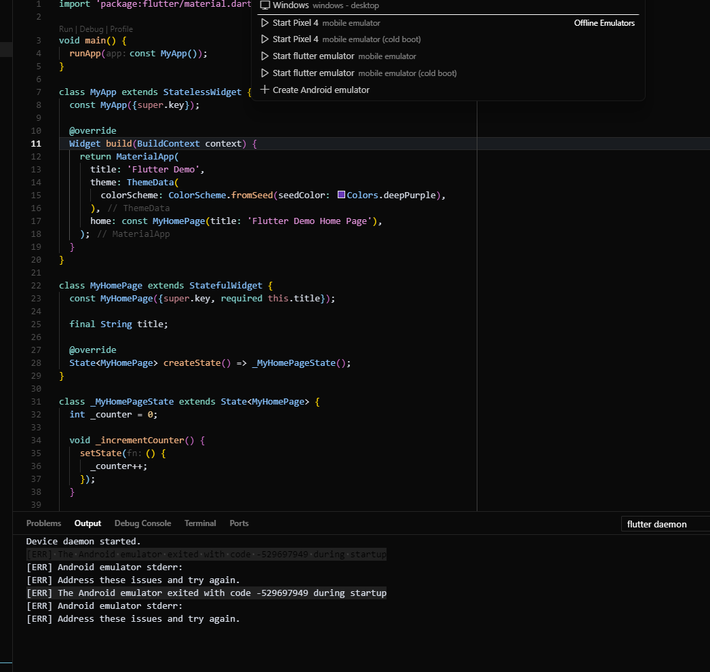The image size is (710, 672).
Task: Click the 'theme: ThemeData(' code line
Action: [134, 182]
